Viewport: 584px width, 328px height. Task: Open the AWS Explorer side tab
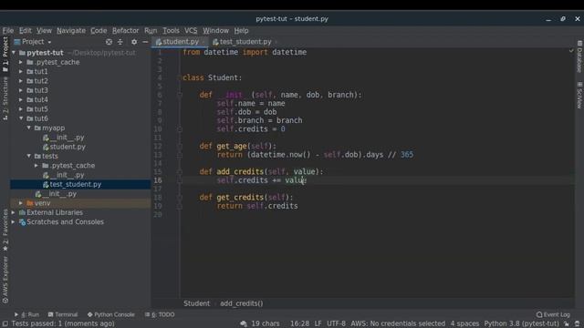tap(5, 280)
